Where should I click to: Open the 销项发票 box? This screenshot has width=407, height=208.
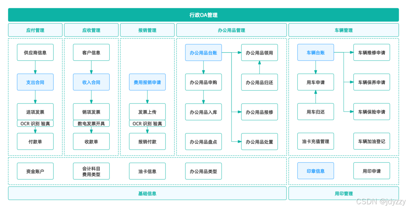pyautogui.click(x=91, y=112)
